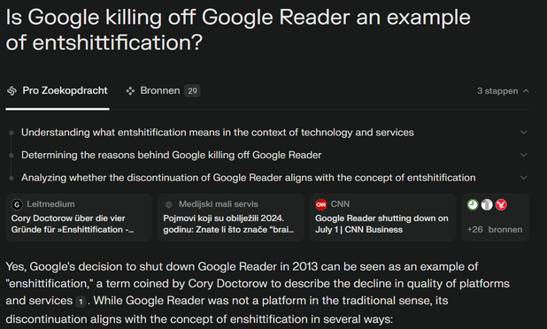
Task: Open the Cory Doctorow Leitmedium source card
Action: 79,218
